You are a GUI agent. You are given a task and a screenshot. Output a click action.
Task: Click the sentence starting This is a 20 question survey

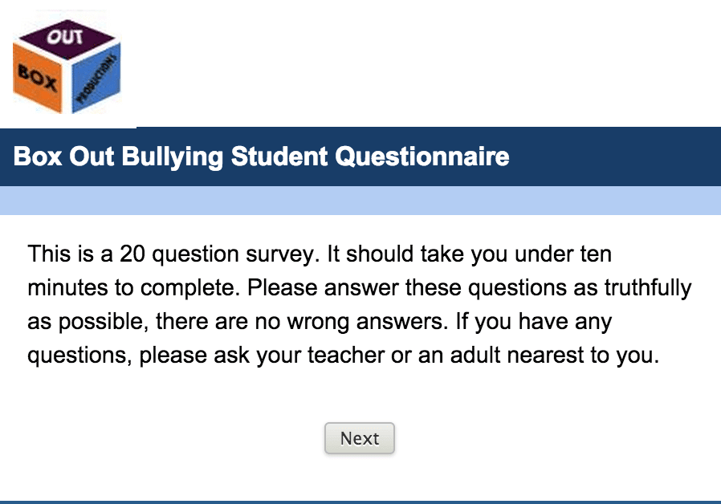[173, 254]
